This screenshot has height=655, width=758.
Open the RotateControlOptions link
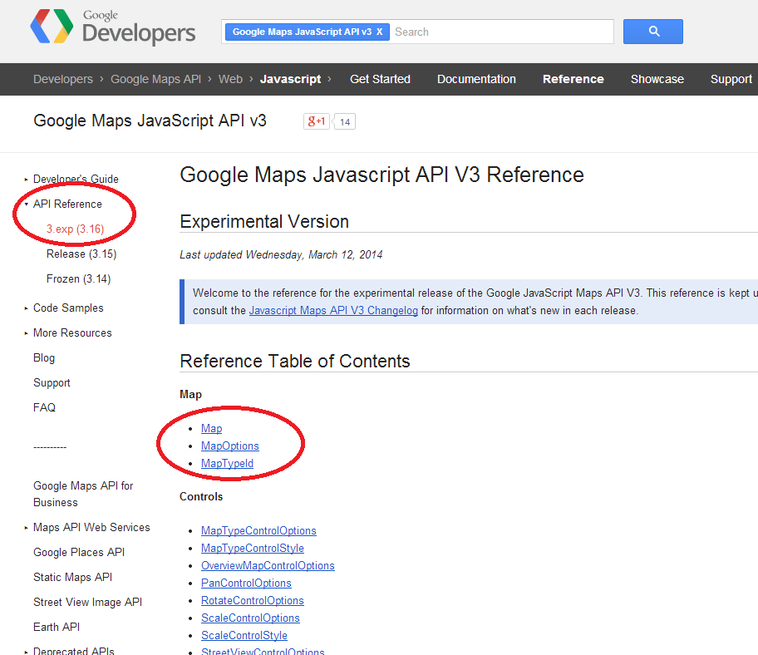pyautogui.click(x=253, y=600)
